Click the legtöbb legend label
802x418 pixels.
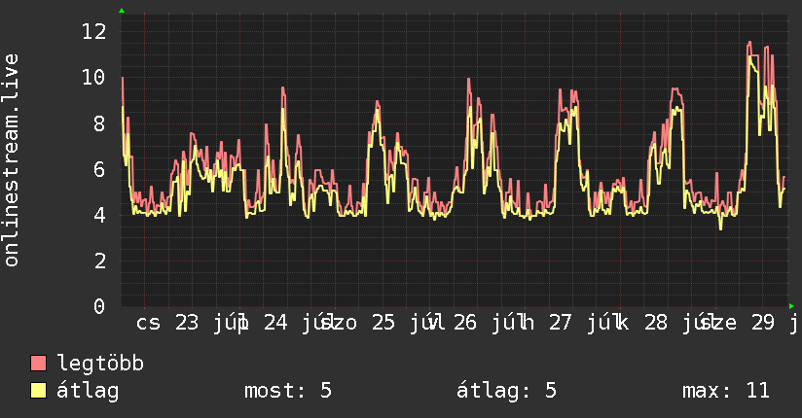click(x=100, y=364)
